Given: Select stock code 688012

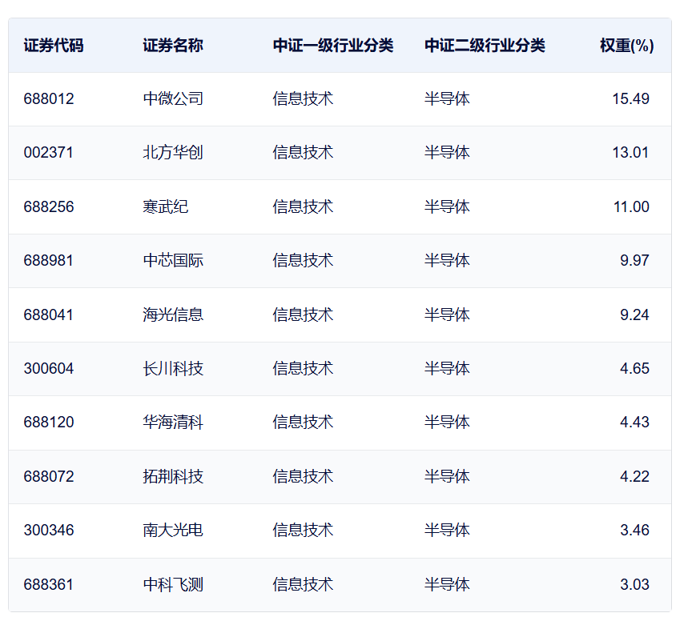Looking at the screenshot, I should point(49,99).
